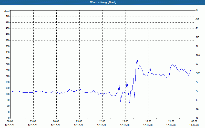205x128 pixels.
Task: Select the NE compass label below the 60 gridline
Action: (x=198, y=109)
